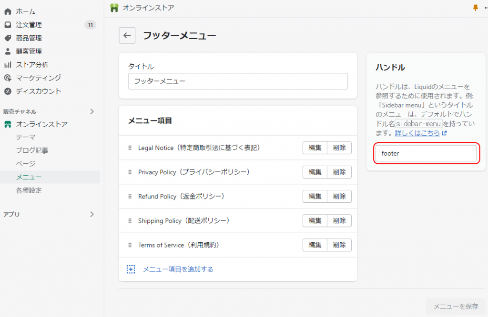Screen dimensions: 488x317
Task: Grab the drag handle for Legal Notice
Action: [x=130, y=148]
